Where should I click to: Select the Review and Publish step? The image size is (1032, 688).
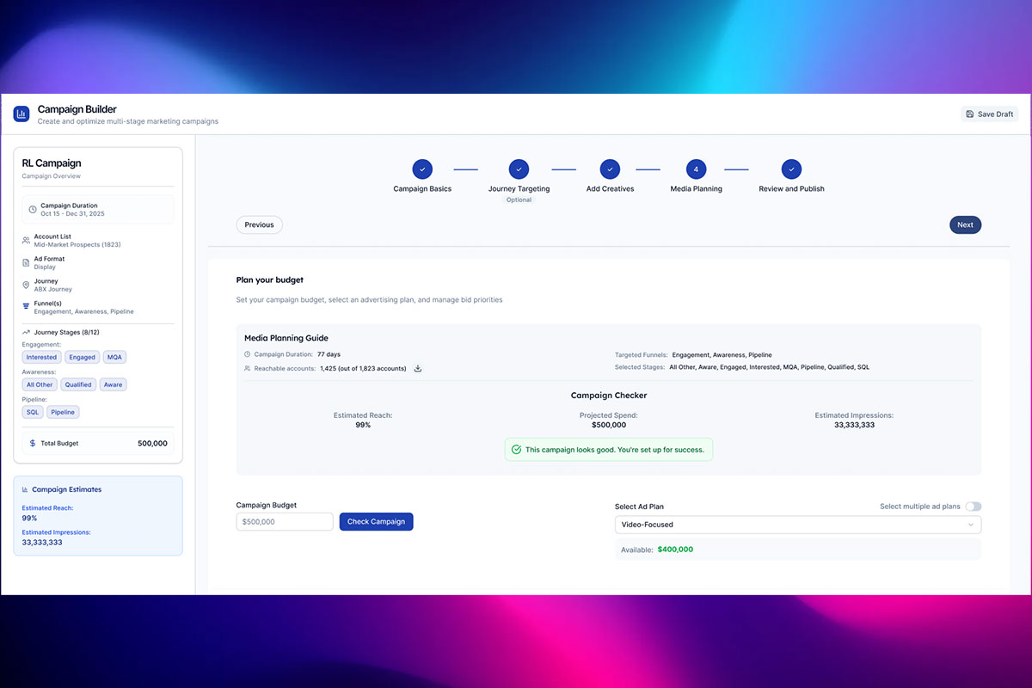(791, 169)
